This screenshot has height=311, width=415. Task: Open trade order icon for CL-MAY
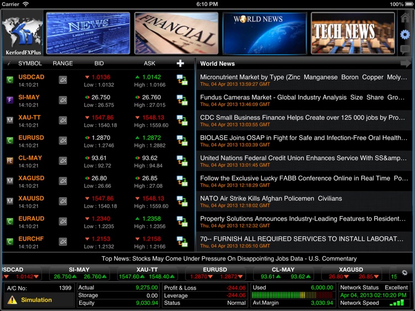[x=182, y=161]
